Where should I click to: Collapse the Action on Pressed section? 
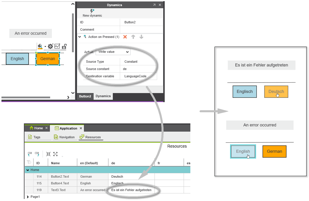click(80, 37)
